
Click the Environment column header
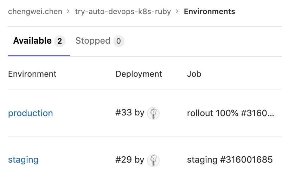click(32, 74)
